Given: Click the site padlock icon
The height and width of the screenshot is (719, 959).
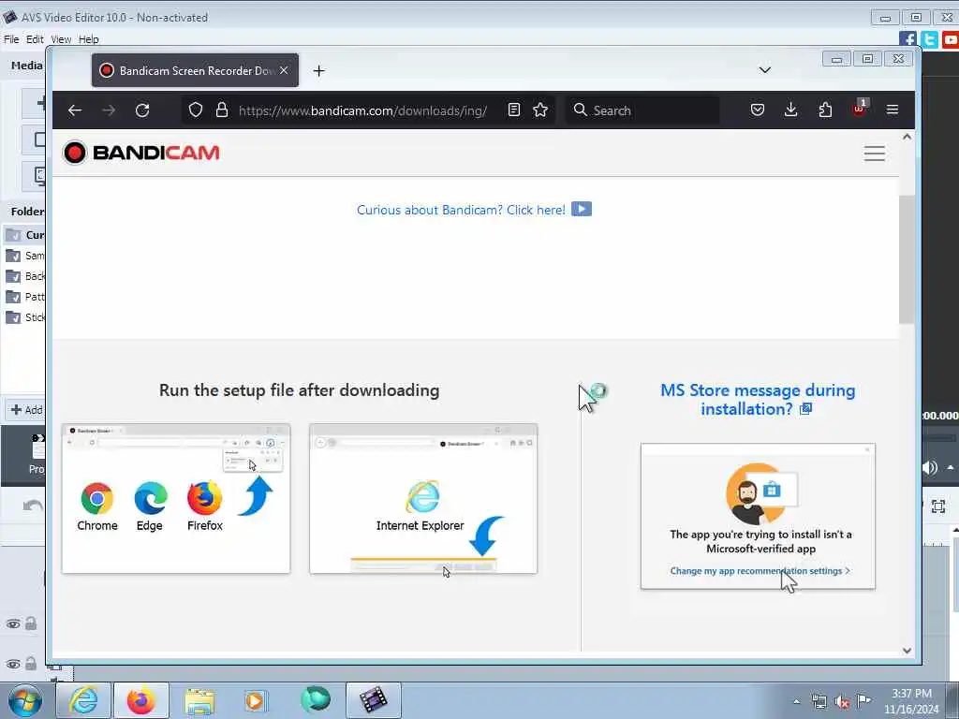Looking at the screenshot, I should point(222,110).
